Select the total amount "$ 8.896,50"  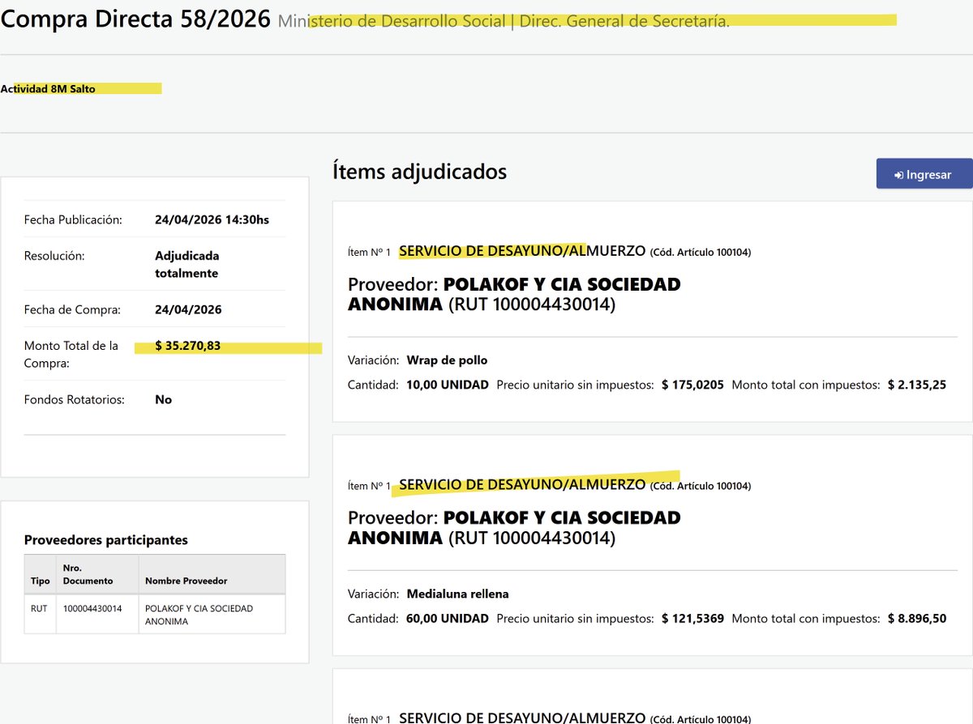point(917,618)
